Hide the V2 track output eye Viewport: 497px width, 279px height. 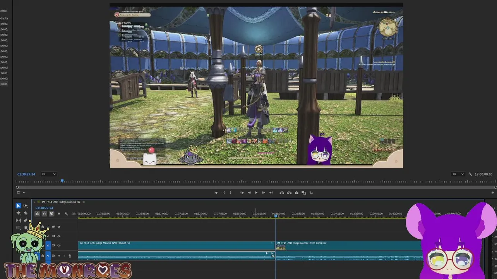click(59, 236)
